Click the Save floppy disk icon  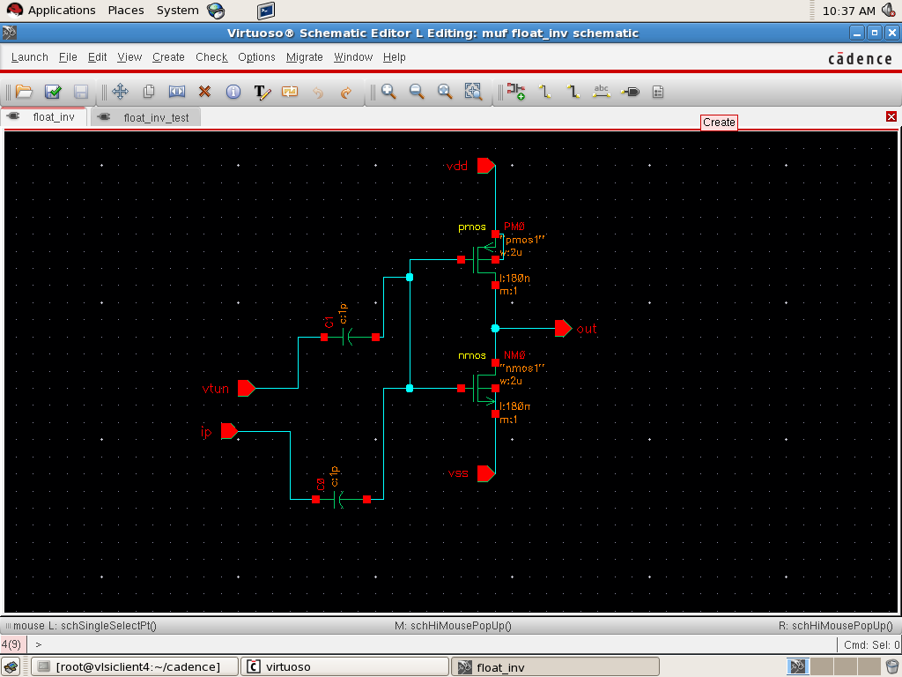pyautogui.click(x=81, y=92)
